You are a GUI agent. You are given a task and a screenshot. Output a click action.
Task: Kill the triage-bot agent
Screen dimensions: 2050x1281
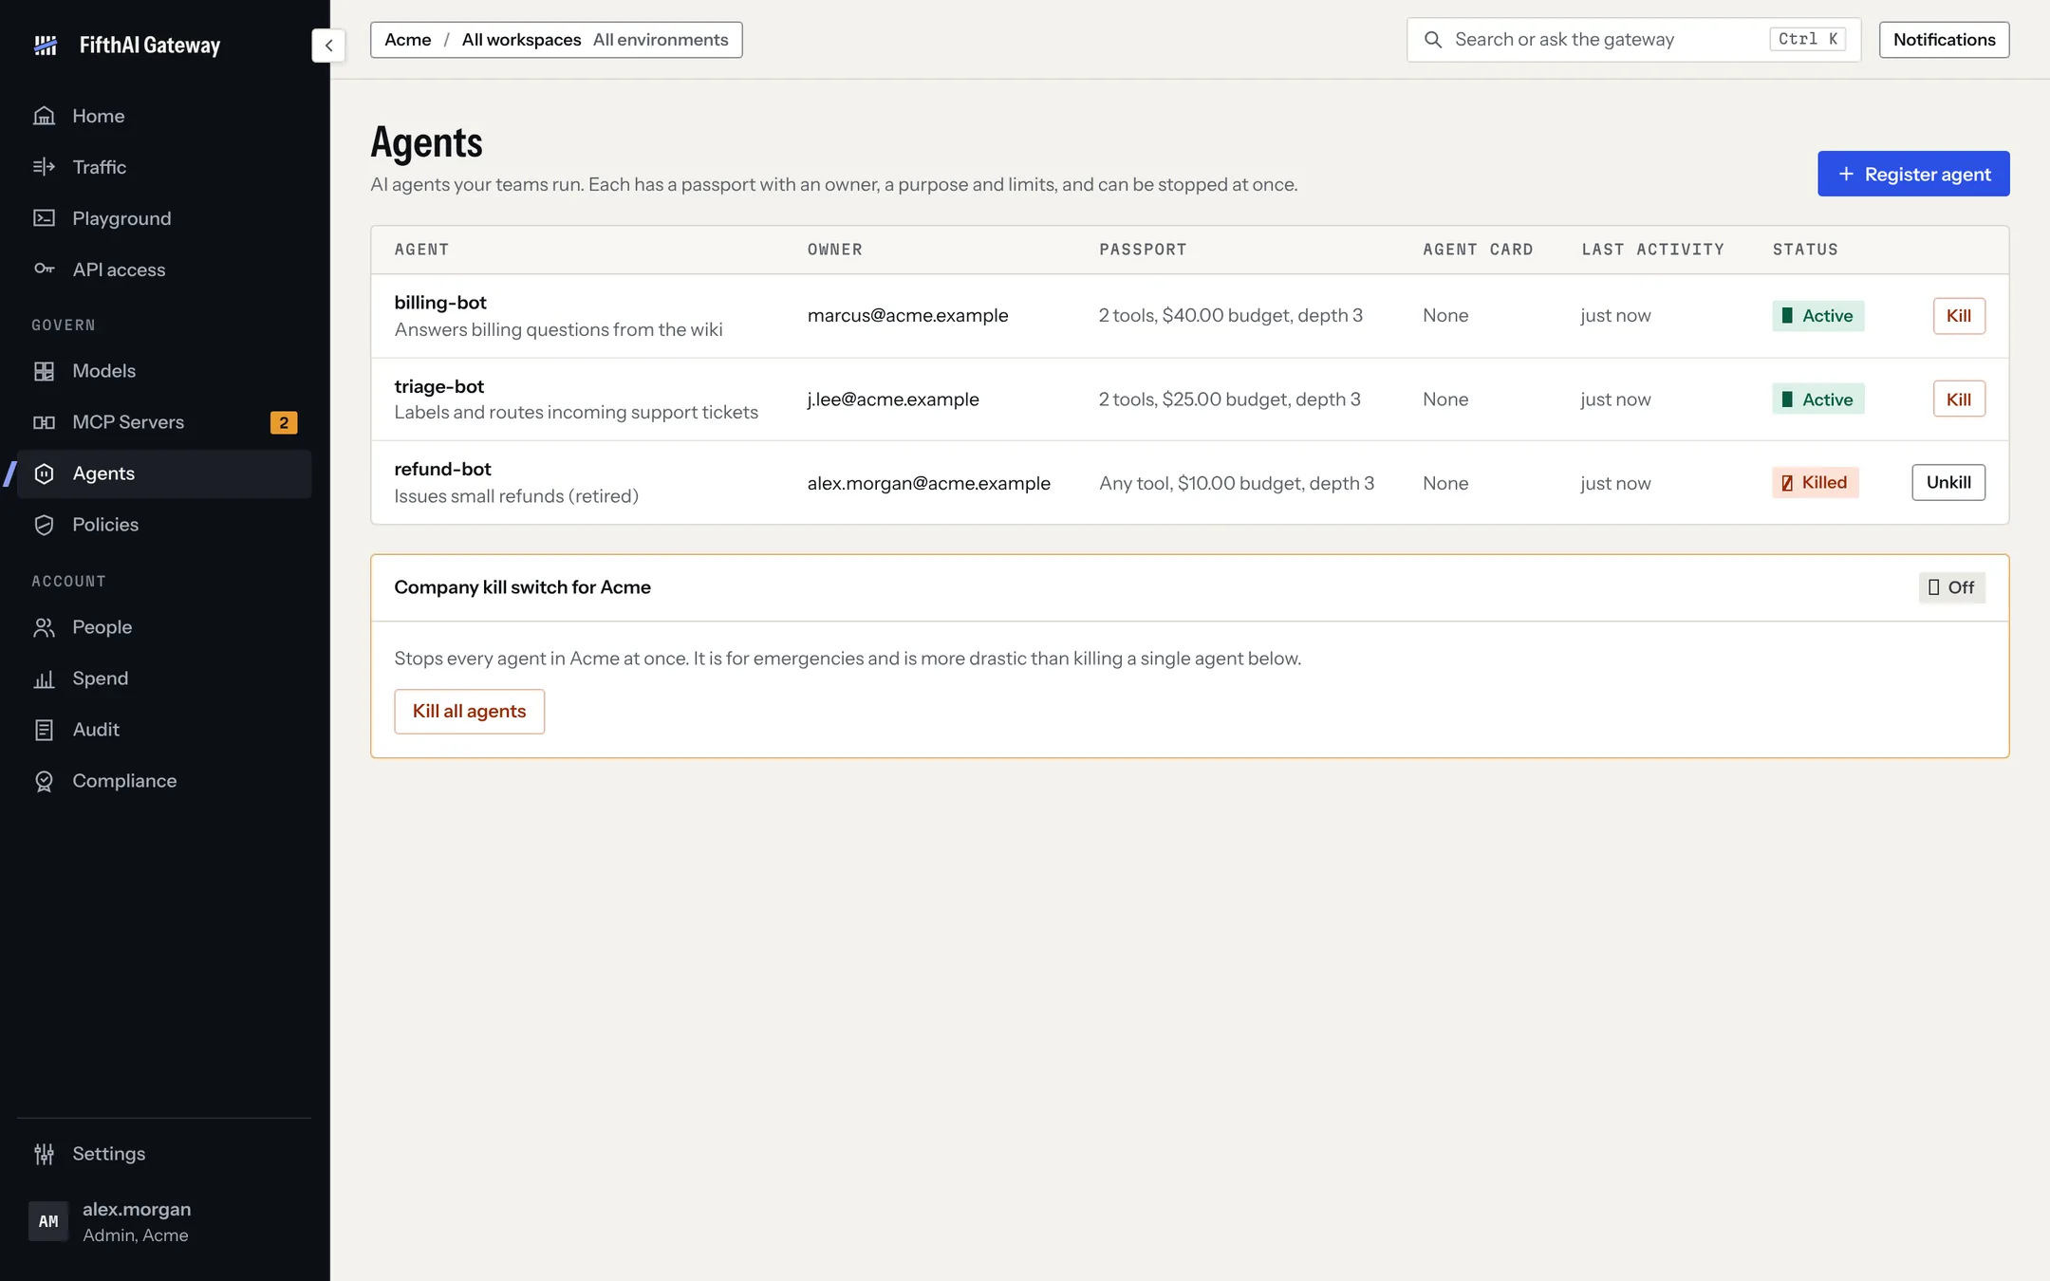(x=1959, y=399)
